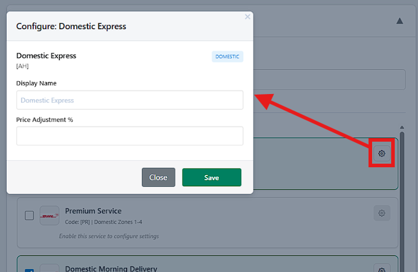The height and width of the screenshot is (272, 418).
Task: Click the scrollbar up arrow in services list
Action: (402, 127)
